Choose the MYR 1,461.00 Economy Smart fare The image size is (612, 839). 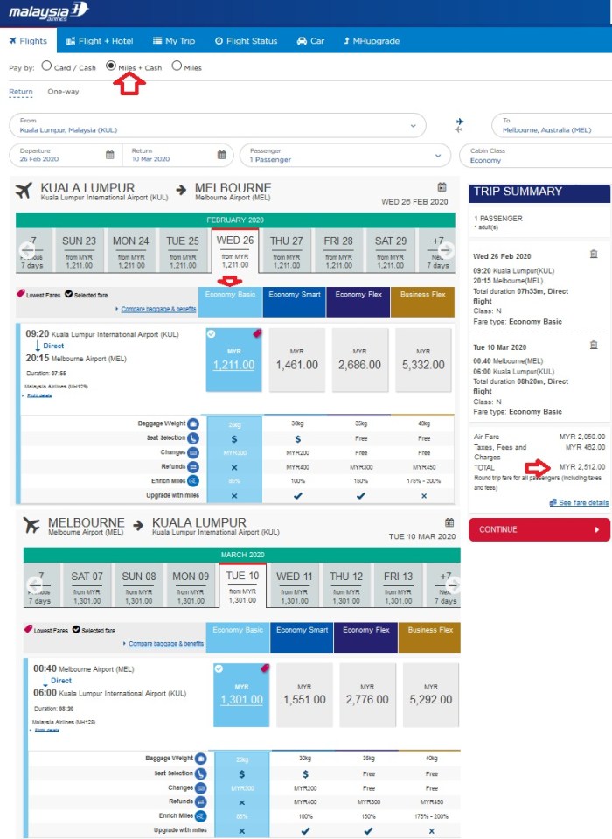[x=297, y=360]
